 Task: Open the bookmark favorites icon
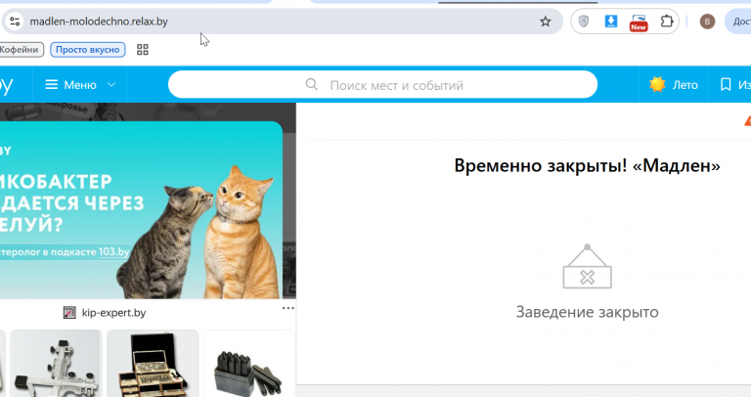pos(726,85)
